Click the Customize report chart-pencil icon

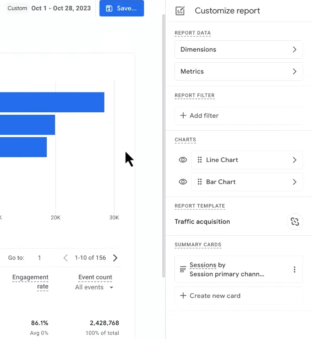coord(180,11)
